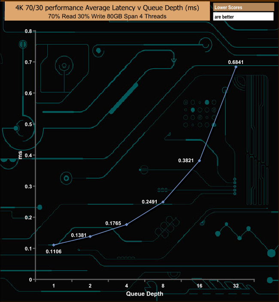Click the 'are better' legend box
Screen dimensions: 279x302
pyautogui.click(x=243, y=17)
